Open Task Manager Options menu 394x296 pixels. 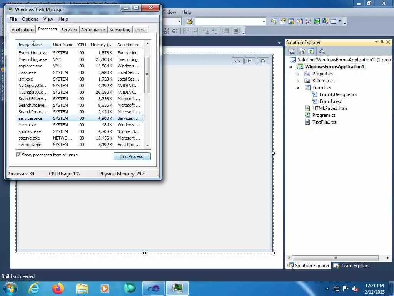pos(30,19)
